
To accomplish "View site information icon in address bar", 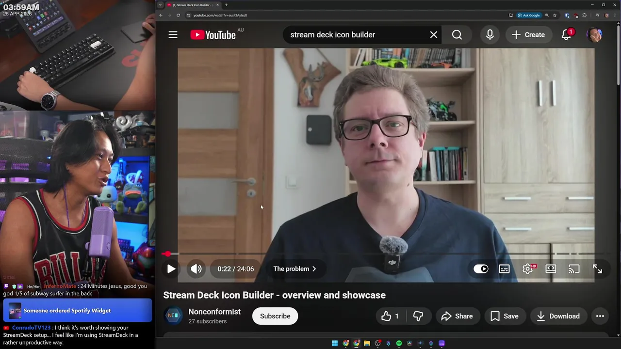I will click(x=188, y=15).
